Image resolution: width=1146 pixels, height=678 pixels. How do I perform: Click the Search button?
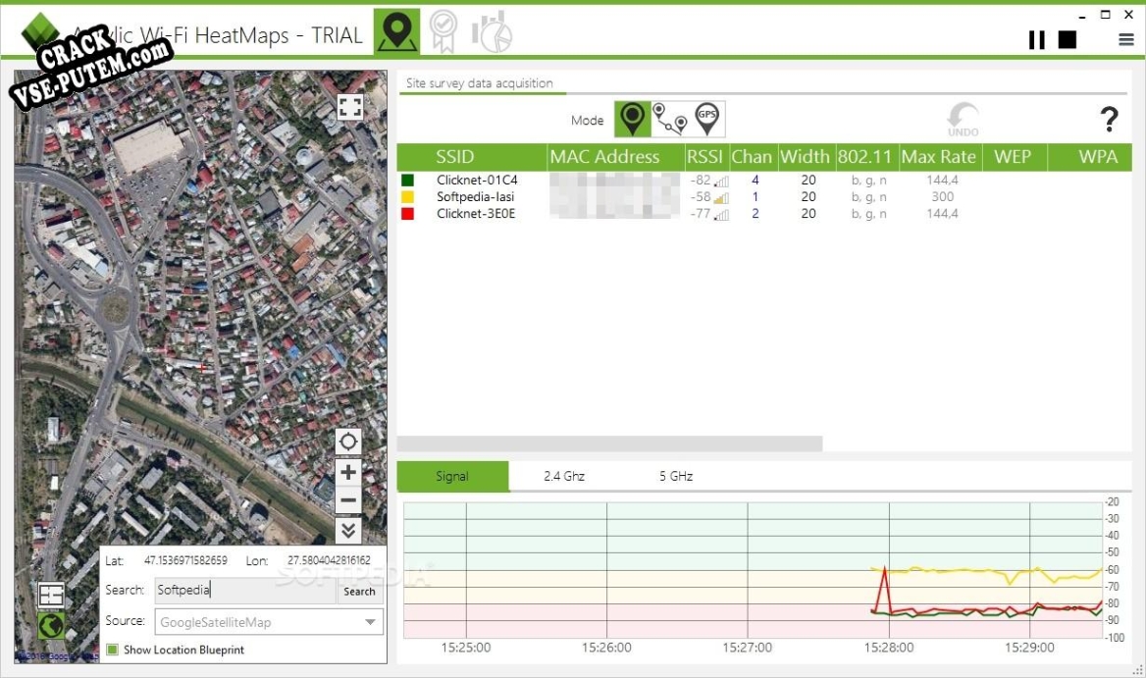point(359,591)
